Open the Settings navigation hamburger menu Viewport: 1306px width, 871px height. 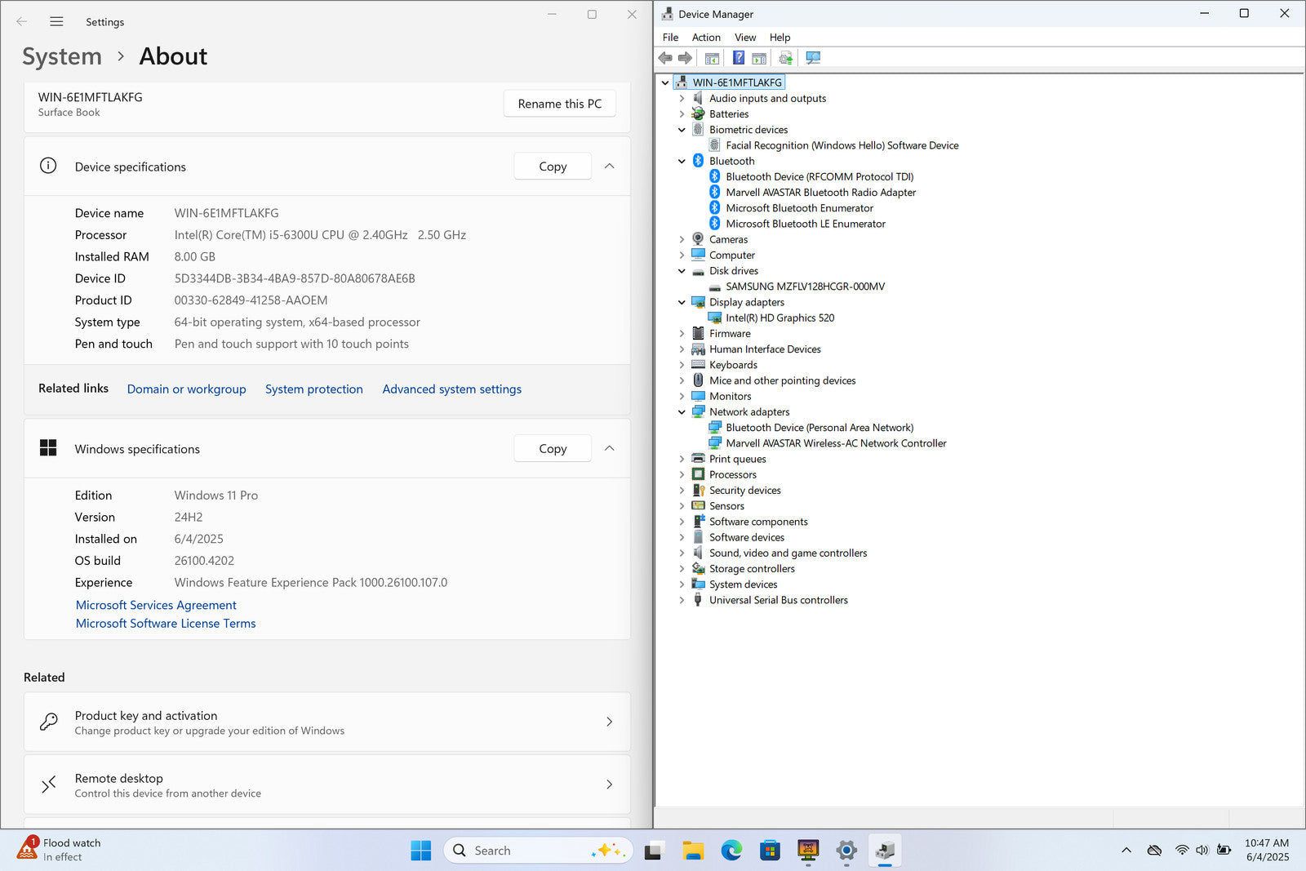pyautogui.click(x=56, y=22)
